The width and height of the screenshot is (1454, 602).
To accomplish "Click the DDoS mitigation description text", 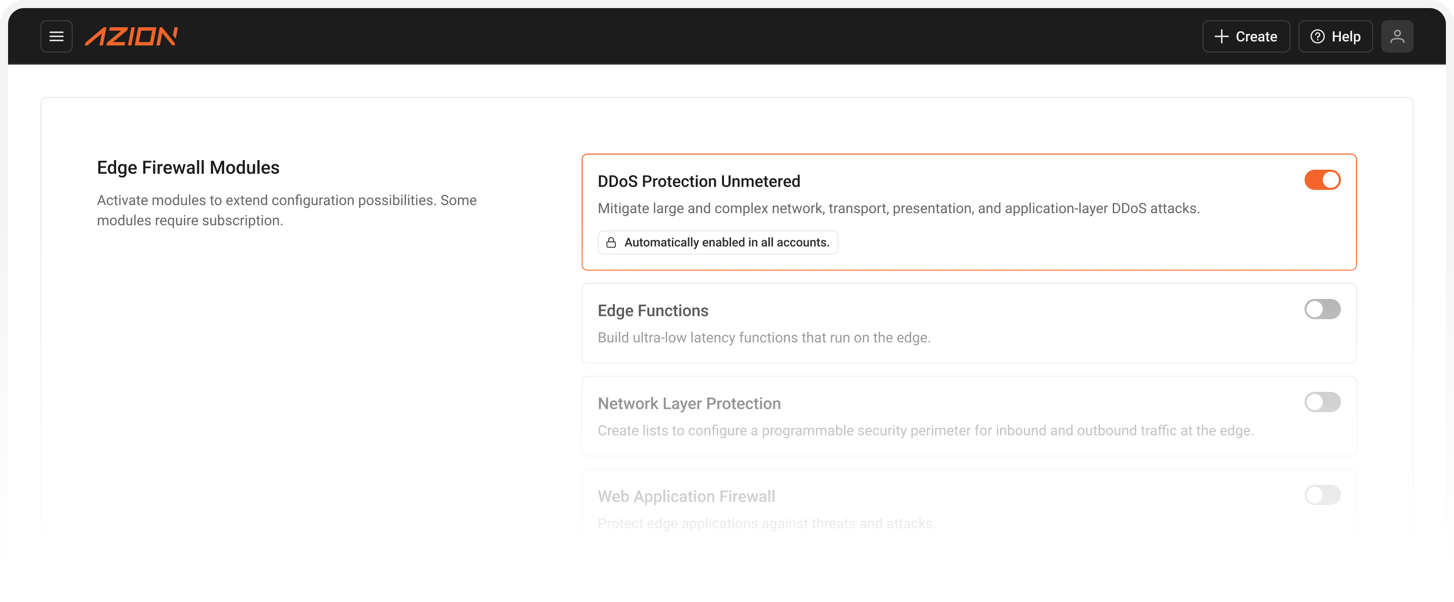I will 899,209.
